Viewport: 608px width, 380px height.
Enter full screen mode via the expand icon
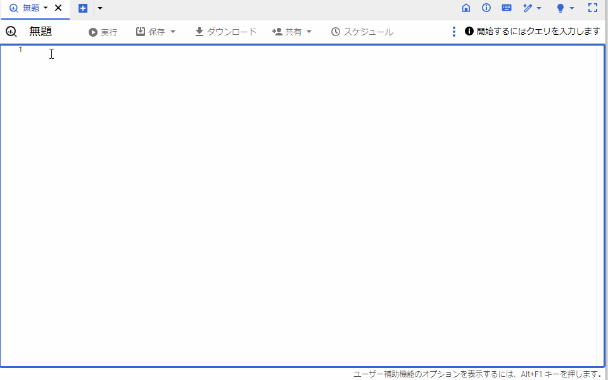[x=593, y=8]
